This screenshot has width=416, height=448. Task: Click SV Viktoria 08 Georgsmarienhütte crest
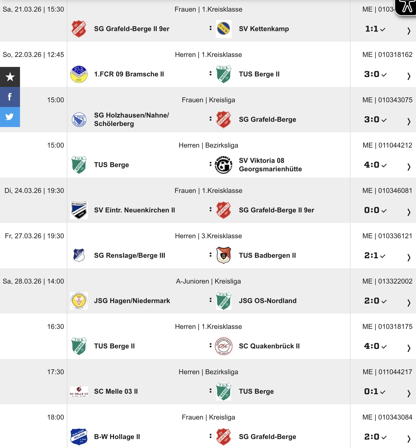point(223,165)
